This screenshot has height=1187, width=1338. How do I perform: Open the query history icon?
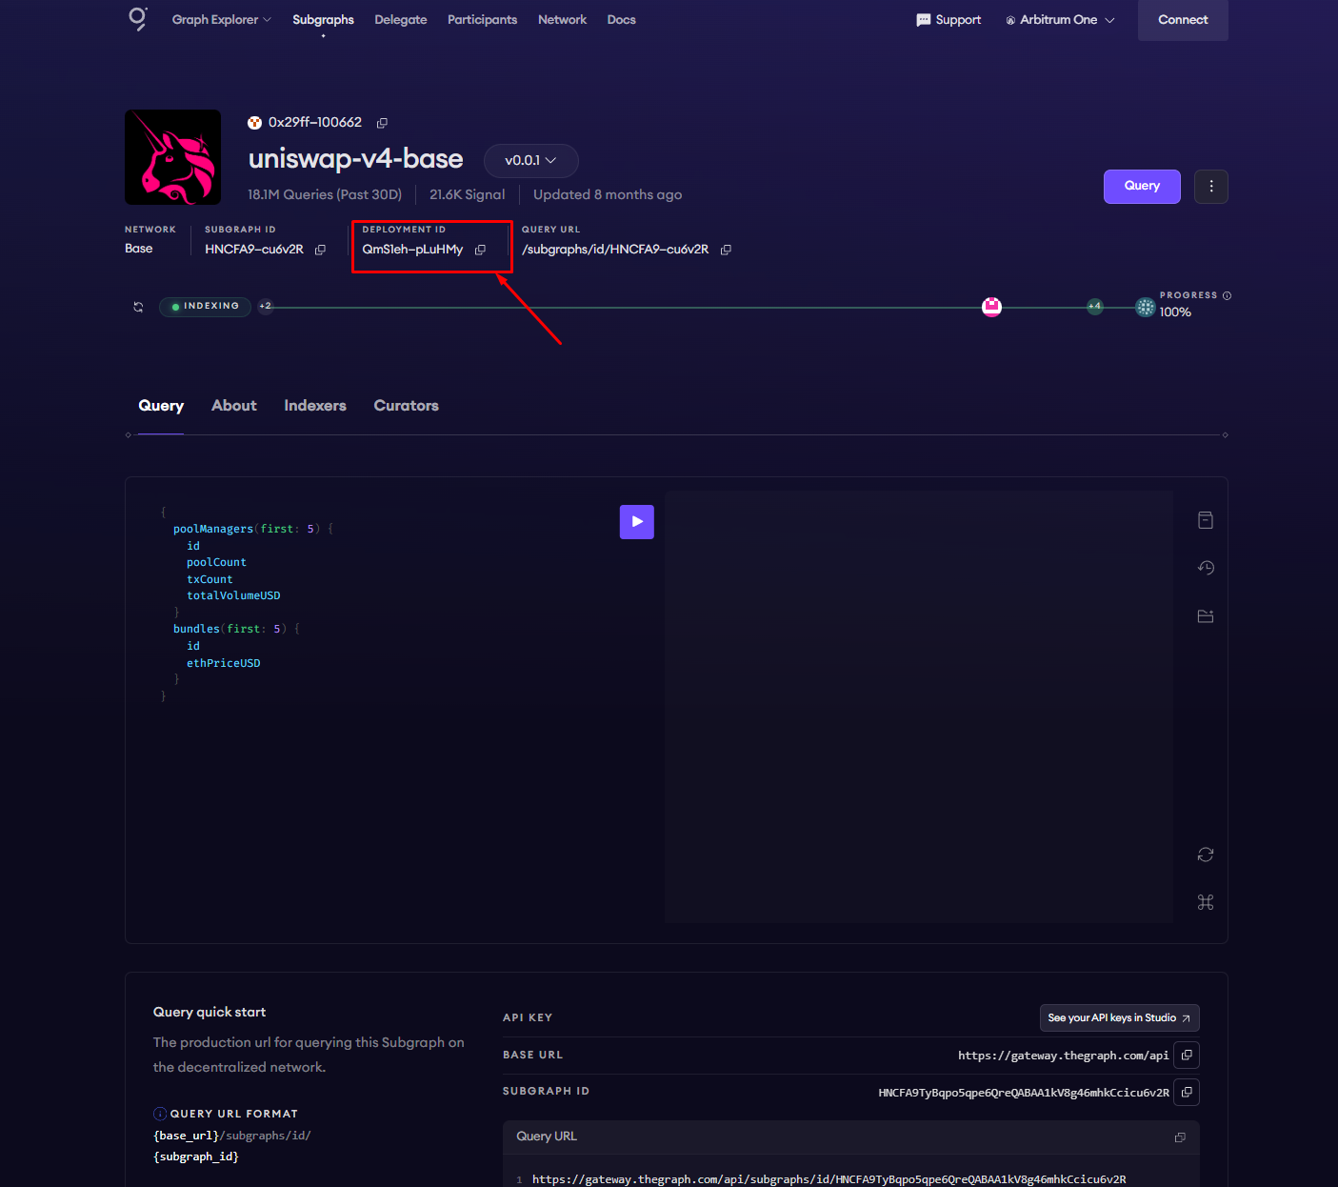coord(1206,568)
